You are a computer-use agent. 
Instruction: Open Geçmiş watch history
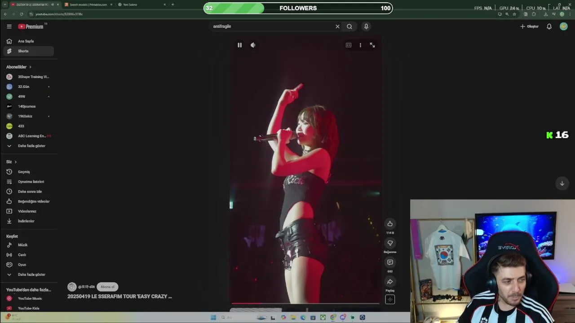tap(29, 172)
